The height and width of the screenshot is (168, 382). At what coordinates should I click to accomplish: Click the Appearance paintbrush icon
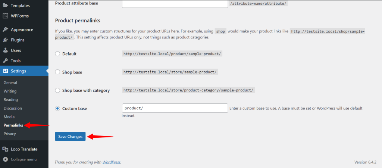(5, 29)
